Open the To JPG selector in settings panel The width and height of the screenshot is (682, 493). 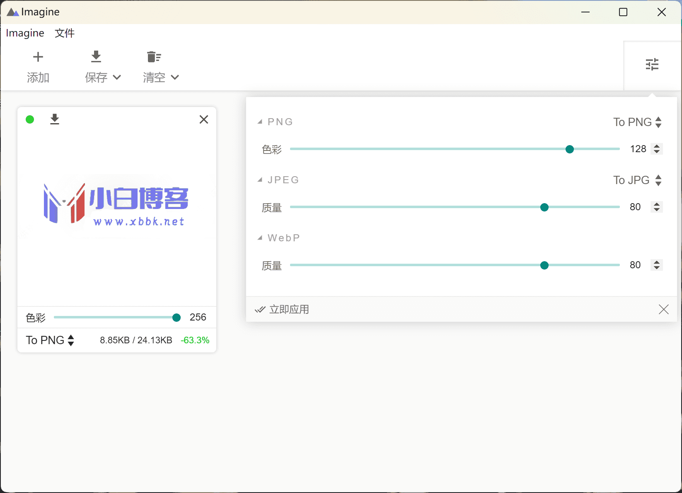(x=638, y=180)
